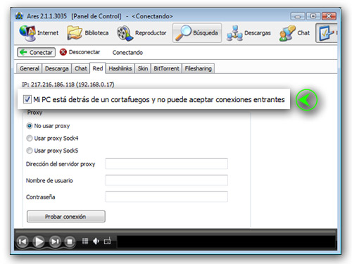Open the Búsqueda search section
Screen dimensions: 352x264
(197, 33)
